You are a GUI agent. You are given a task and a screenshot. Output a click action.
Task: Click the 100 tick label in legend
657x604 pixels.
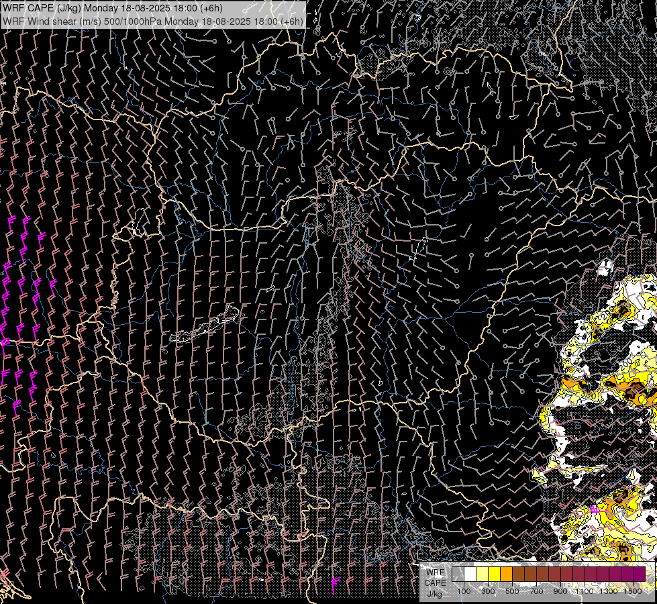[464, 591]
